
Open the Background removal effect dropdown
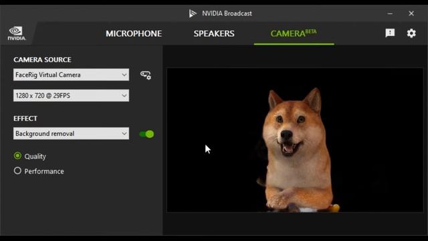[71, 133]
